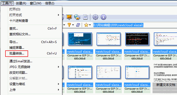Select the blue desktop screenshot thumbnail
Screen dimensions: 177x95
click(x=80, y=39)
